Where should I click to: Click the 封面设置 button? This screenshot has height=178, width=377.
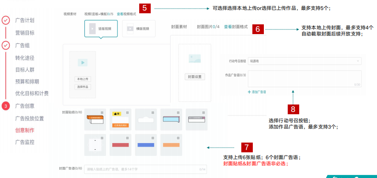point(194,77)
